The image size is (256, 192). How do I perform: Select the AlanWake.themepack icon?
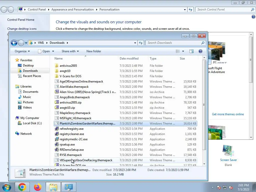click(56, 86)
